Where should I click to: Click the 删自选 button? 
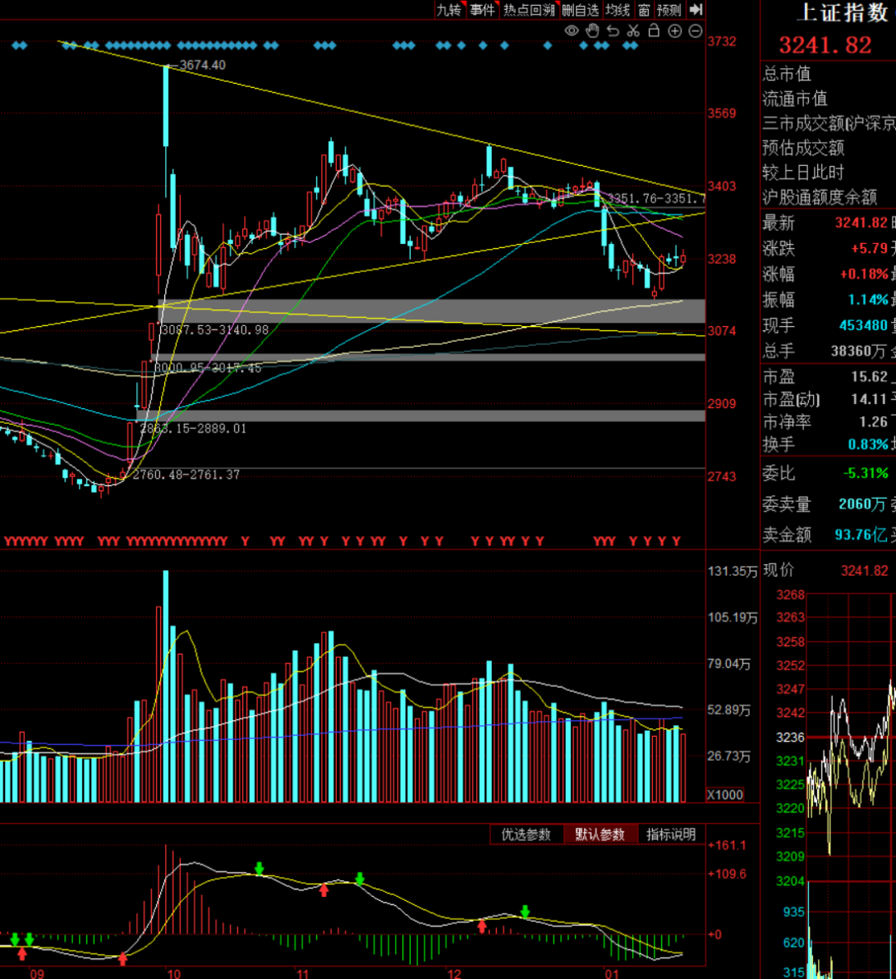tap(580, 10)
